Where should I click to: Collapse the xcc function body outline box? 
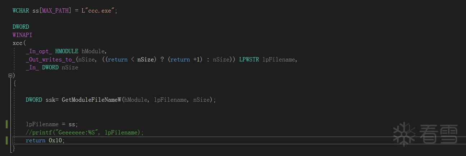pyautogui.click(x=10, y=75)
